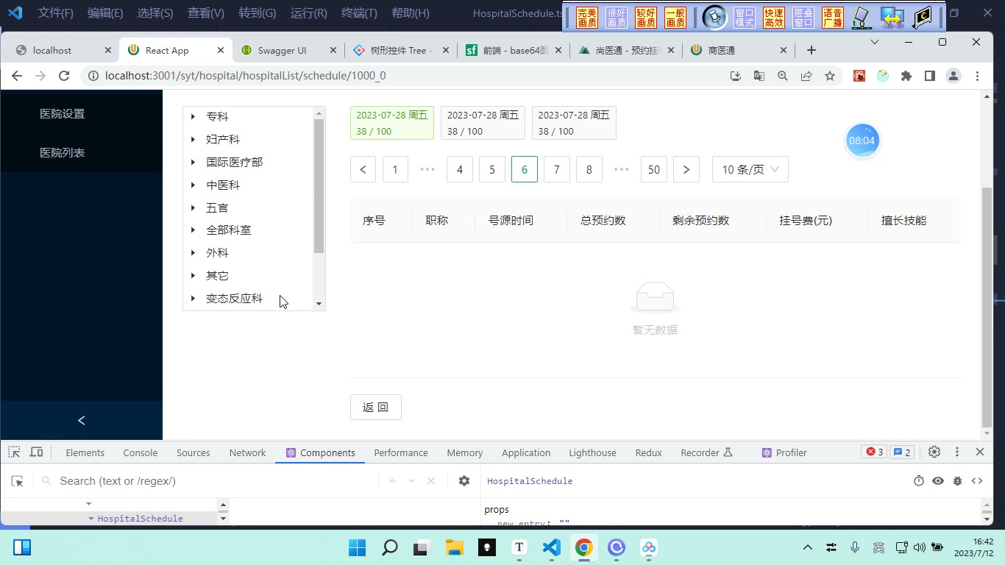Collapse the left sidebar with the arrow
Viewport: 1005px width, 565px height.
tap(81, 420)
